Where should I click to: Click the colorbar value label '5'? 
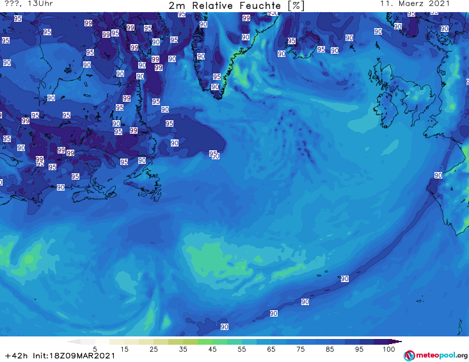pyautogui.click(x=95, y=349)
